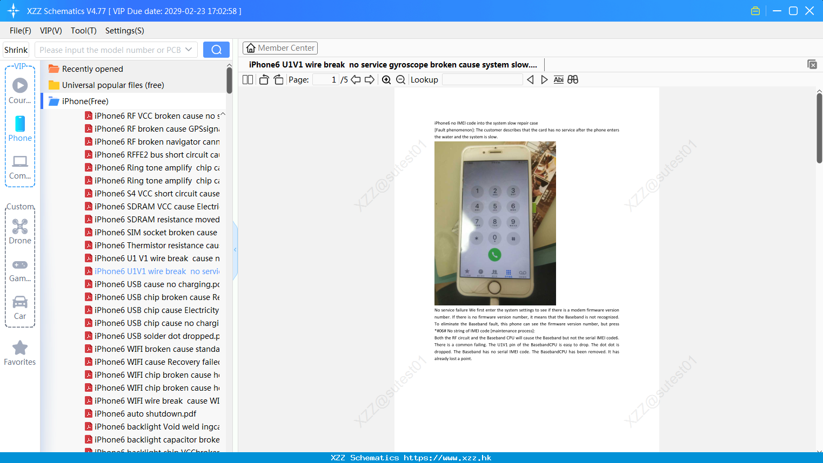This screenshot has height=463, width=823.
Task: Open iPhone6 RF VCC broken file
Action: (x=152, y=116)
